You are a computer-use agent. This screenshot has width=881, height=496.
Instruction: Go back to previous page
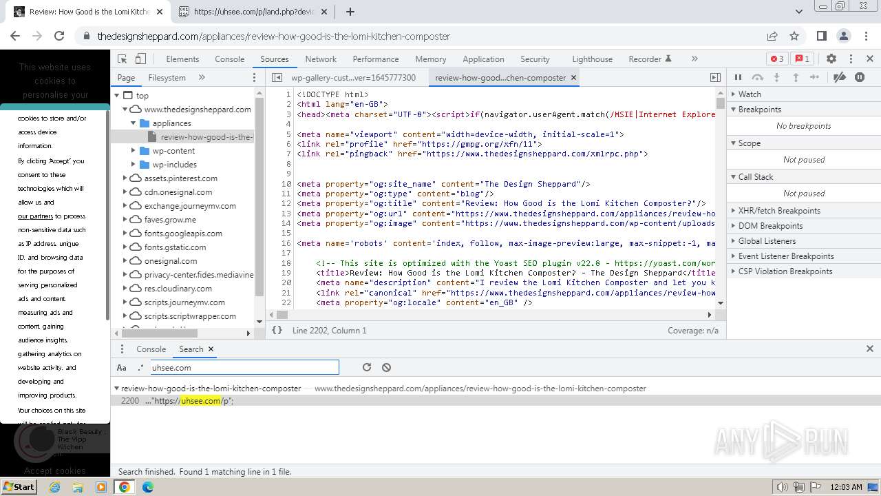15,36
